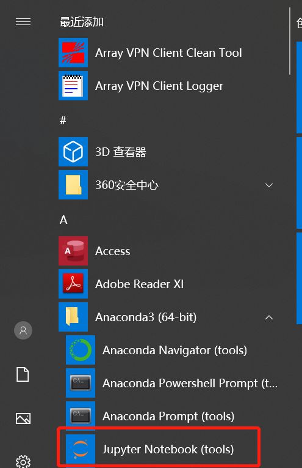
Task: Open the user account icon
Action: [23, 330]
